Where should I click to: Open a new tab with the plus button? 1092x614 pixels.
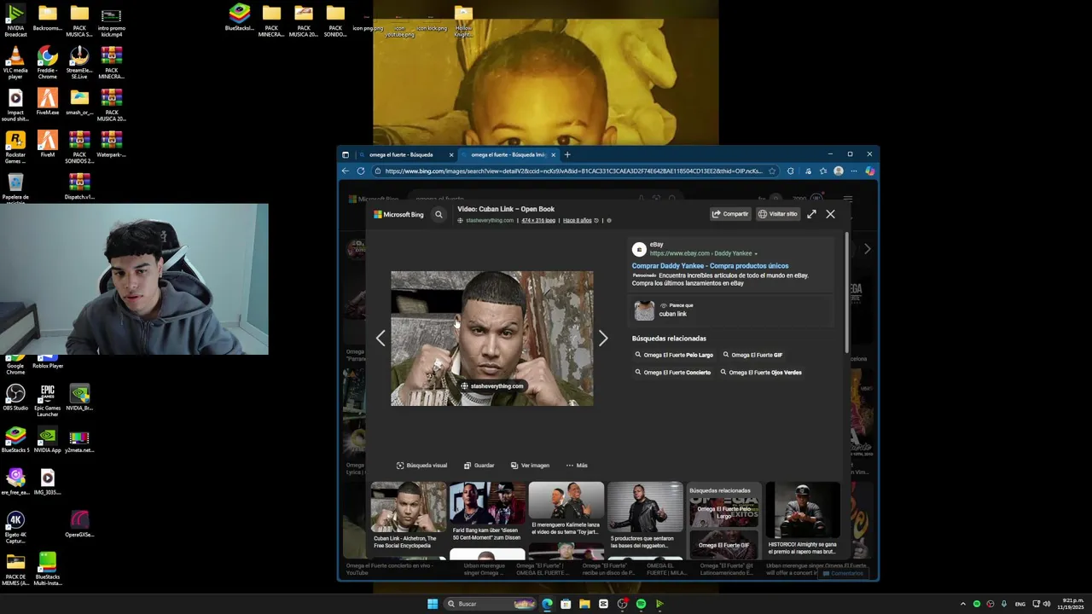pos(567,154)
